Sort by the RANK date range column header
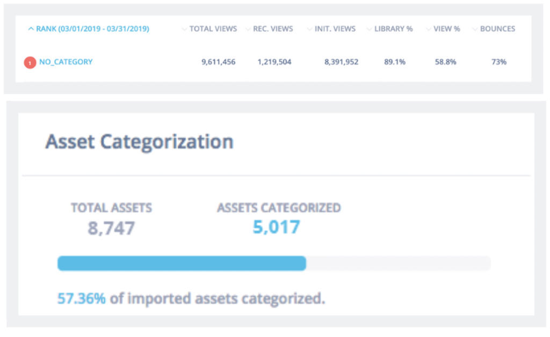The height and width of the screenshot is (337, 550). tap(89, 29)
